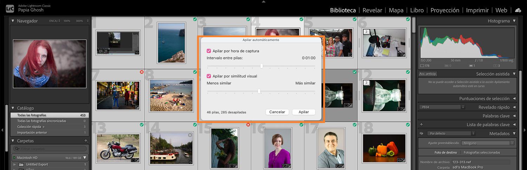Expand the Palabras clave panel

[514, 116]
